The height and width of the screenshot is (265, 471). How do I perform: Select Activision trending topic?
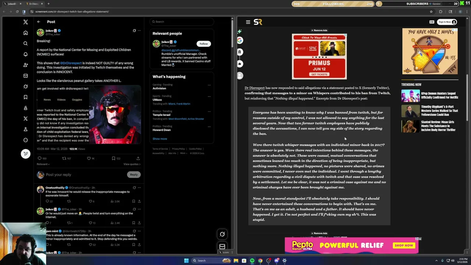point(159,88)
